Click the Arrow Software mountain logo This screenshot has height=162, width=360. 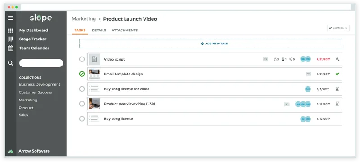point(10,151)
